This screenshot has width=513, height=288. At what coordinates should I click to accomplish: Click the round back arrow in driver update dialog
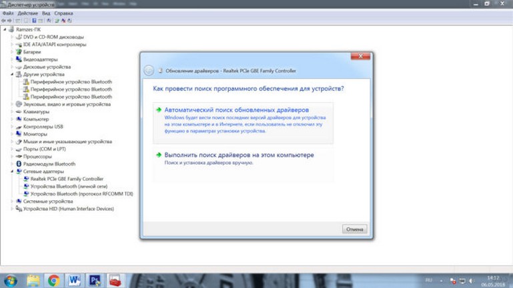(x=149, y=71)
